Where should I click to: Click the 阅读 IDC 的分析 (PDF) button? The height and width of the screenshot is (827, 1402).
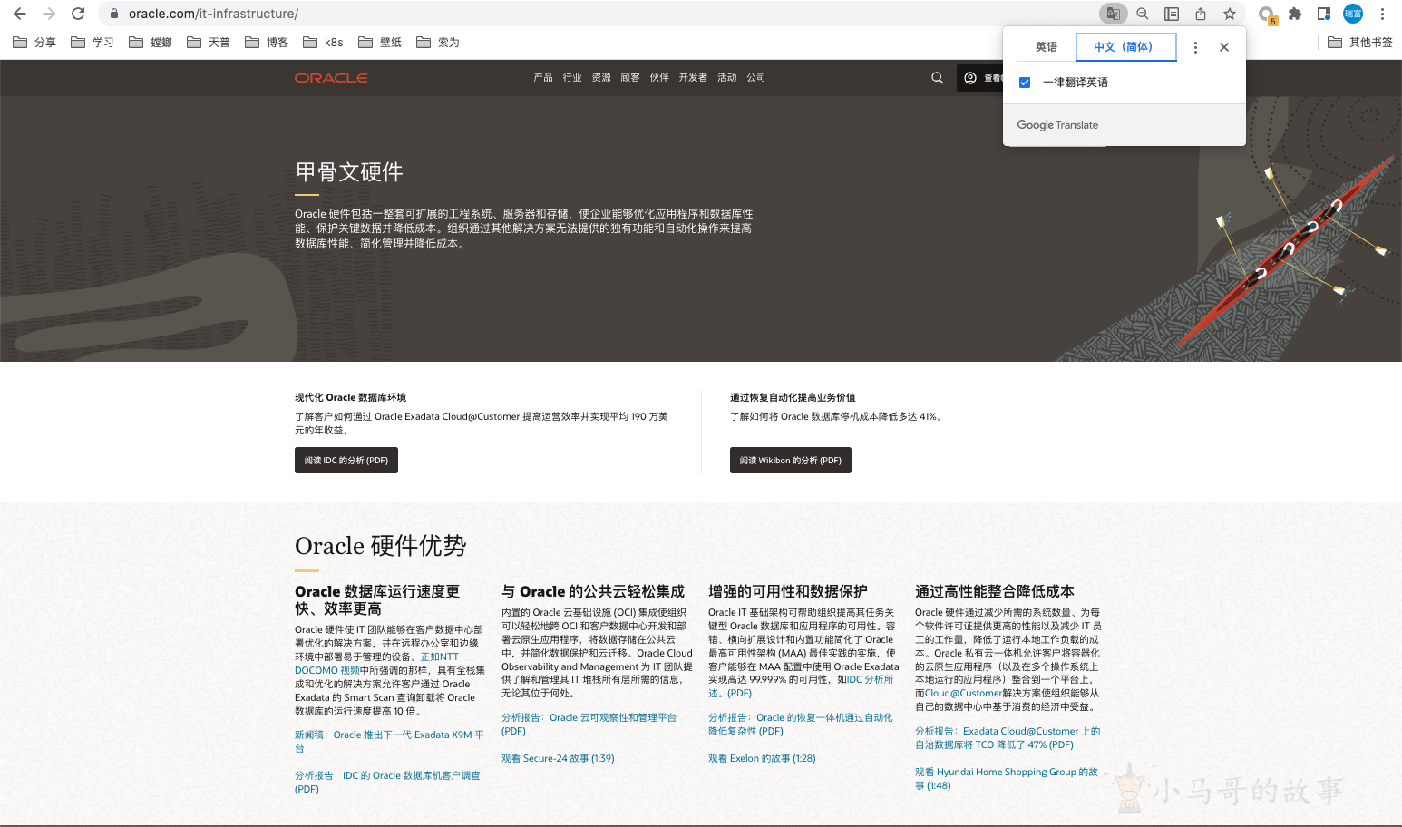click(346, 461)
